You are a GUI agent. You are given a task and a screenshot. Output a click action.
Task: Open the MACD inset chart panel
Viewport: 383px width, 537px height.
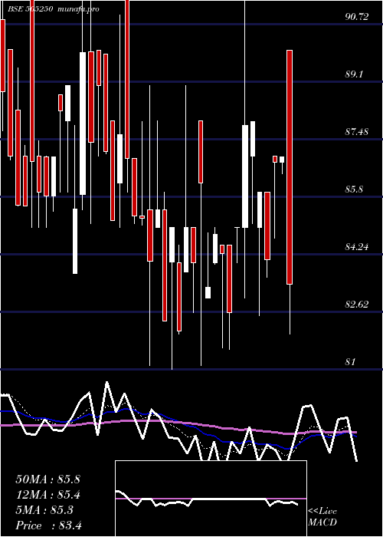211,499
